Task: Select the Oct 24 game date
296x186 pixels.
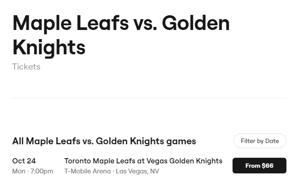Action: [x=24, y=161]
